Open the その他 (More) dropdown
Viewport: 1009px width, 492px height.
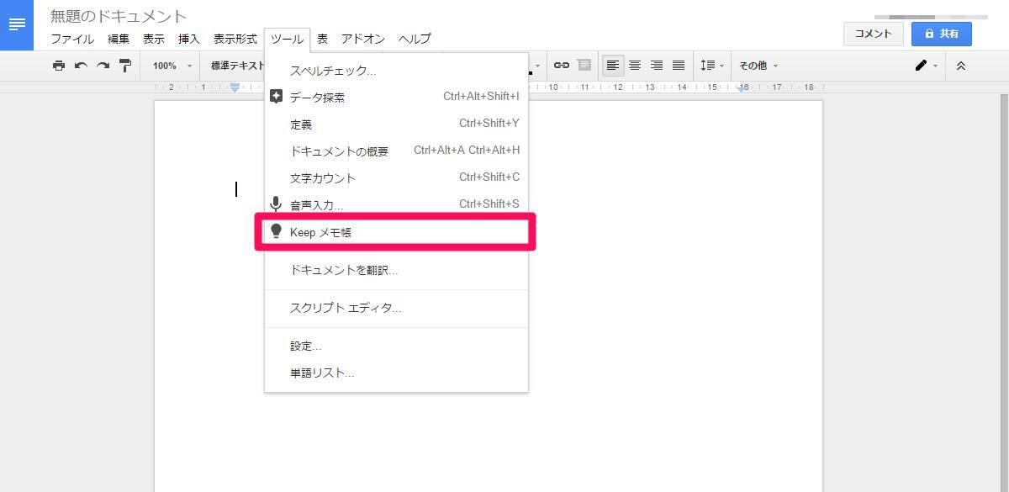[x=758, y=66]
